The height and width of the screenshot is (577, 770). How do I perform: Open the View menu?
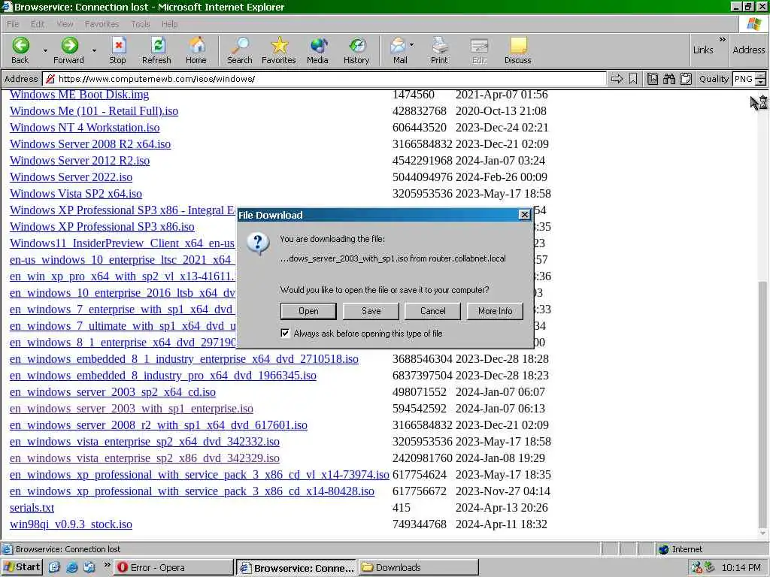pyautogui.click(x=65, y=24)
